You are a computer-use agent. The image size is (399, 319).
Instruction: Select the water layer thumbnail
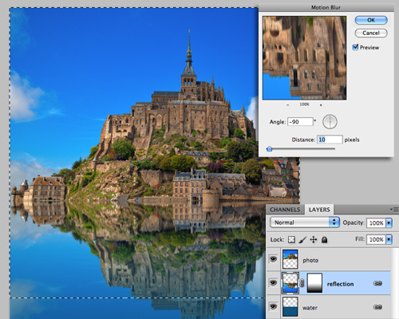(x=290, y=307)
